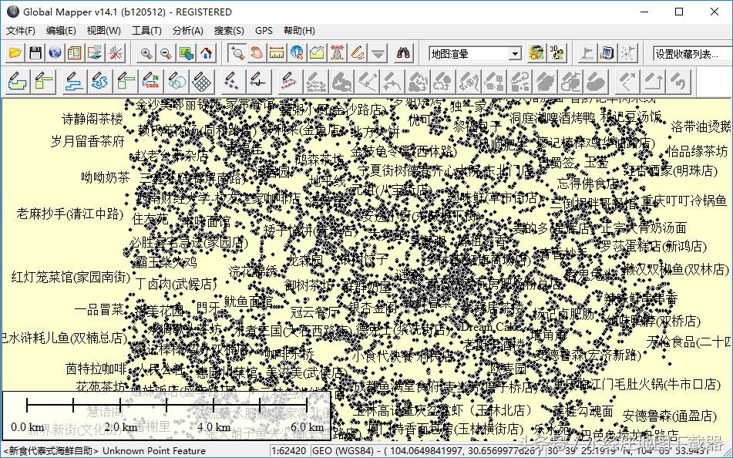
Task: Select the Feature Info tool
Action: click(x=297, y=53)
